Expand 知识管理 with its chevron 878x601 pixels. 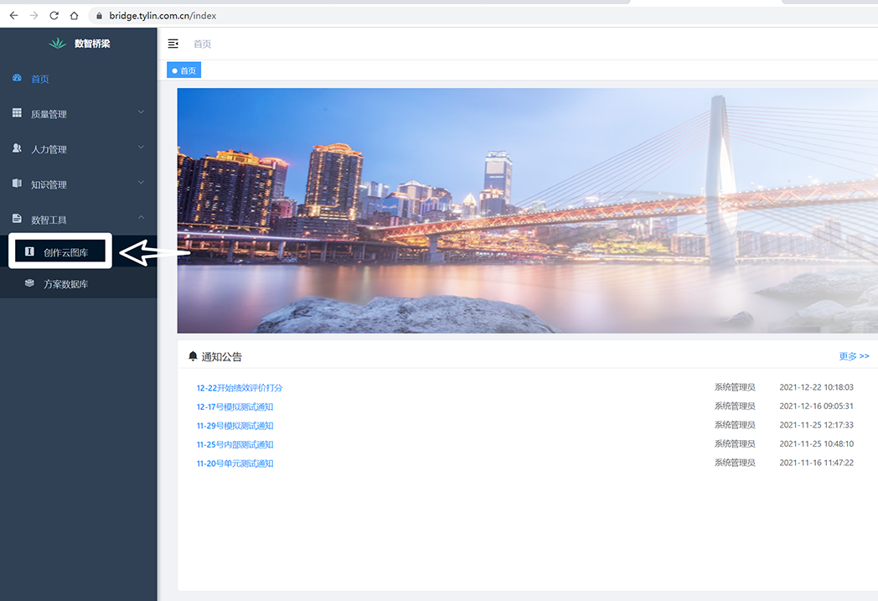[x=141, y=183]
